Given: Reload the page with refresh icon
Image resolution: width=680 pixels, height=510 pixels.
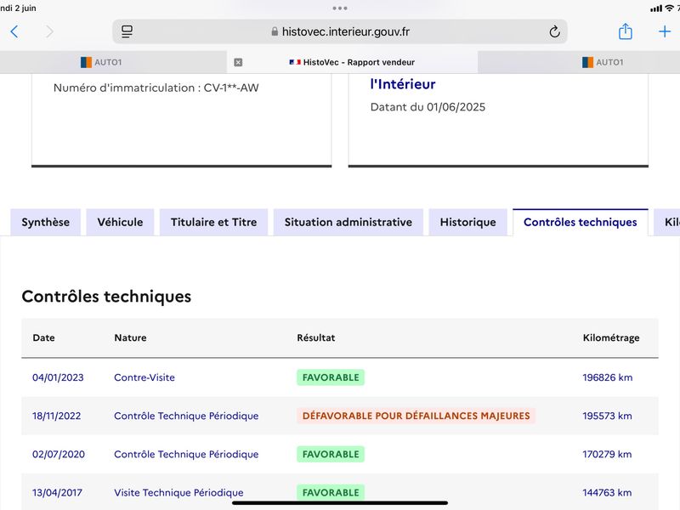Looking at the screenshot, I should tap(554, 31).
